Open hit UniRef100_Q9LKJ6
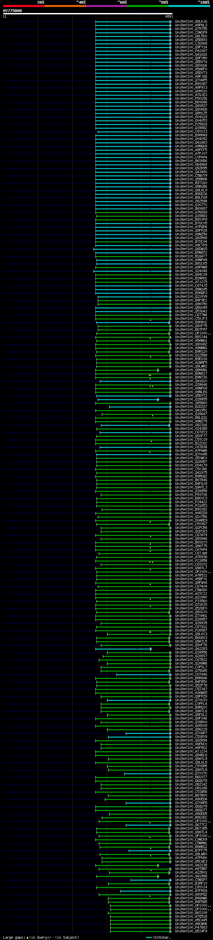213x940 pixels. [191, 22]
